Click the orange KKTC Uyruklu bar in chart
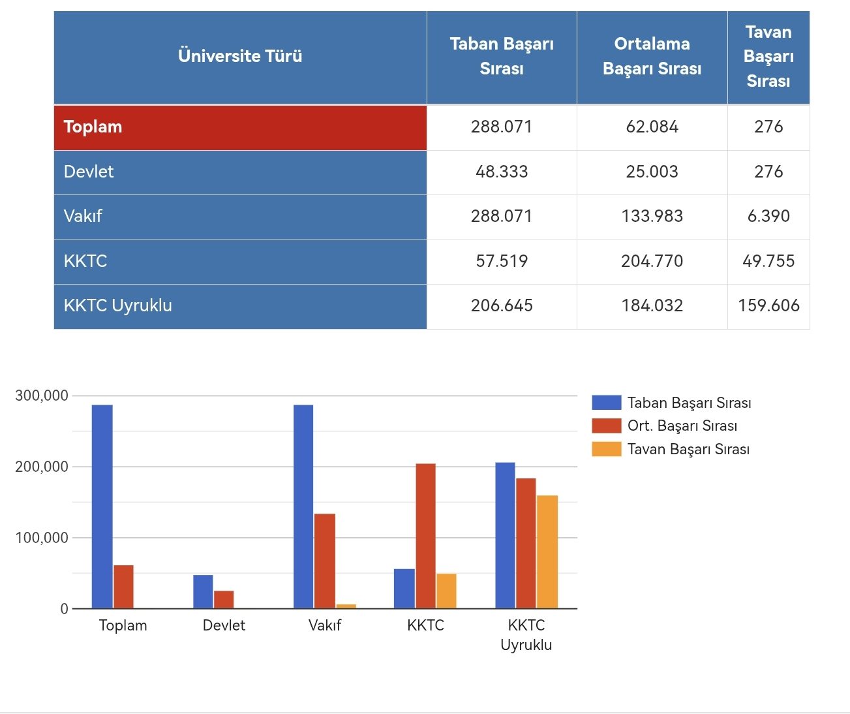Viewport: 850px width, 714px height. [547, 552]
